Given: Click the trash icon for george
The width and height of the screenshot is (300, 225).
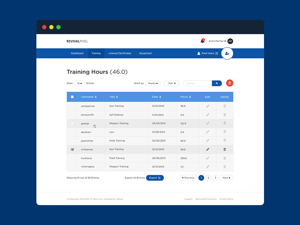Looking at the screenshot, I should pyautogui.click(x=225, y=123).
